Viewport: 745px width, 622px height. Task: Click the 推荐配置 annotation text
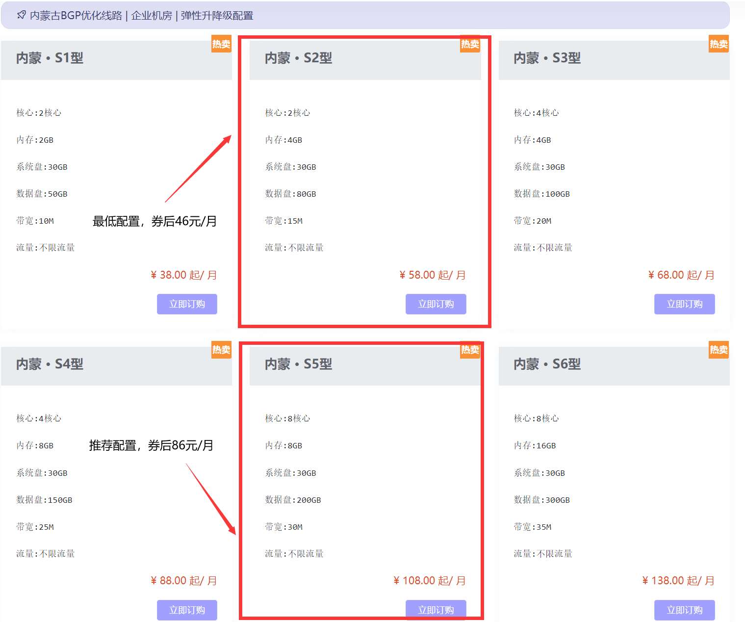[x=151, y=445]
